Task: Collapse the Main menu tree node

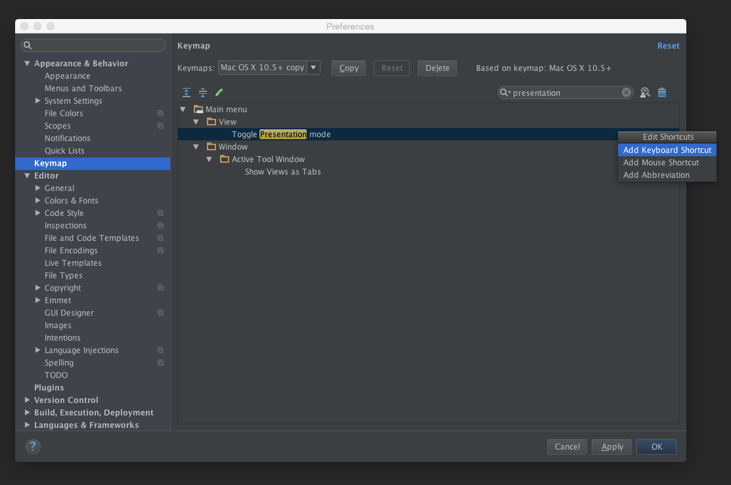Action: pos(183,110)
